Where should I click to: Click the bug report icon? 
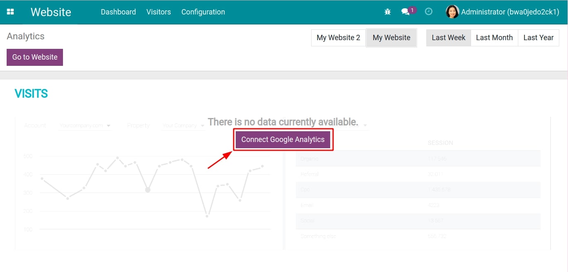(x=387, y=12)
